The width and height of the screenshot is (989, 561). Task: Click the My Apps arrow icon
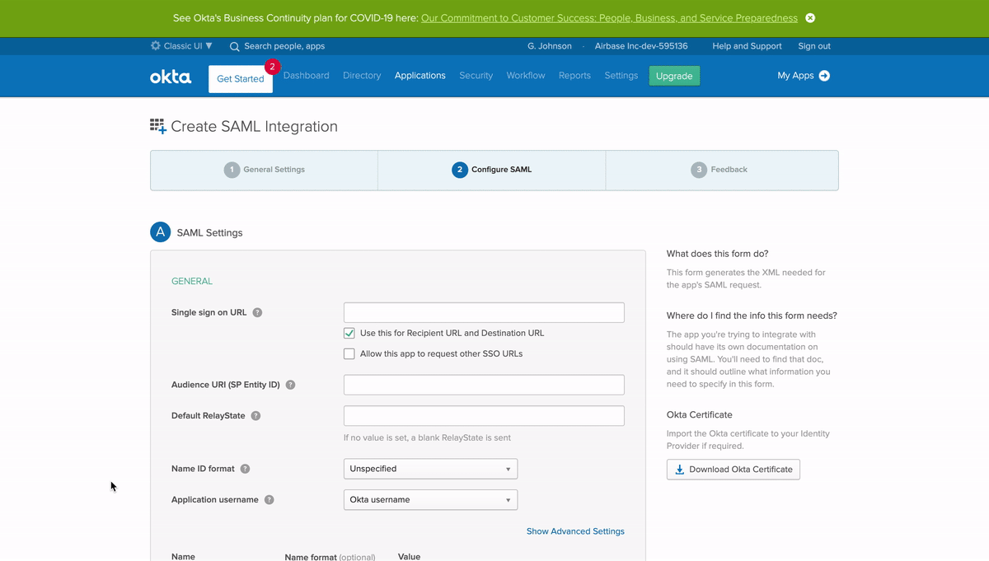pos(824,76)
